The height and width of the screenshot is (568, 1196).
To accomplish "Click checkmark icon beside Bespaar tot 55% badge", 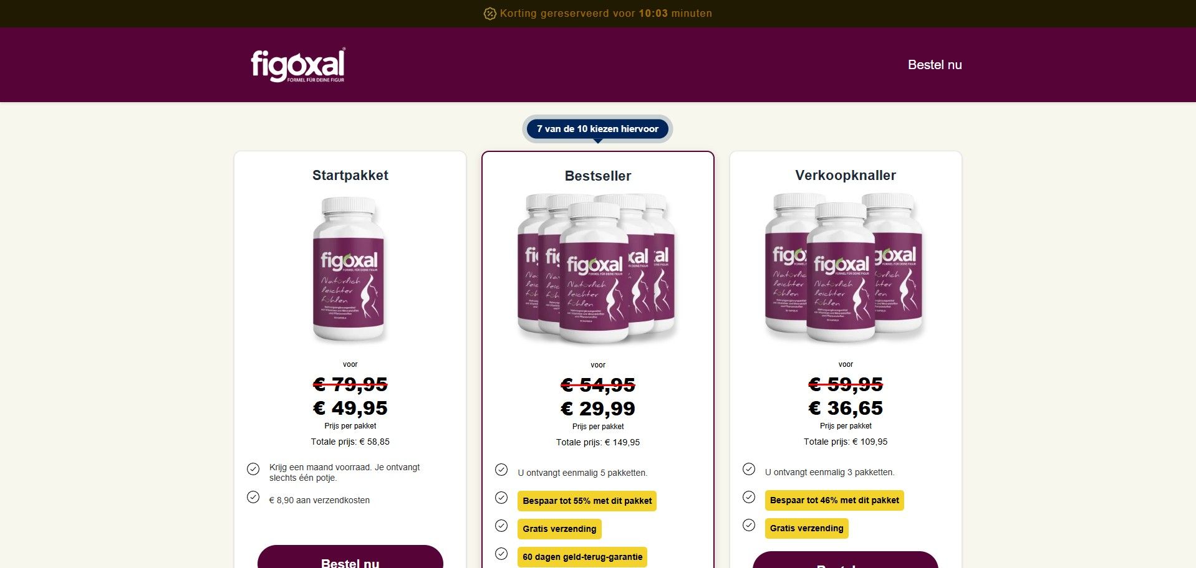I will (x=501, y=498).
